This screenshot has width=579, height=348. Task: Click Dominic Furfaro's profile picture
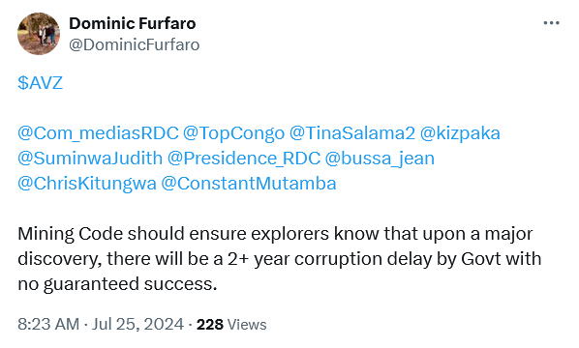(39, 34)
